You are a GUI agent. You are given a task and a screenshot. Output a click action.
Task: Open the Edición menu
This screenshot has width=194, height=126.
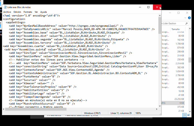tap(17, 12)
